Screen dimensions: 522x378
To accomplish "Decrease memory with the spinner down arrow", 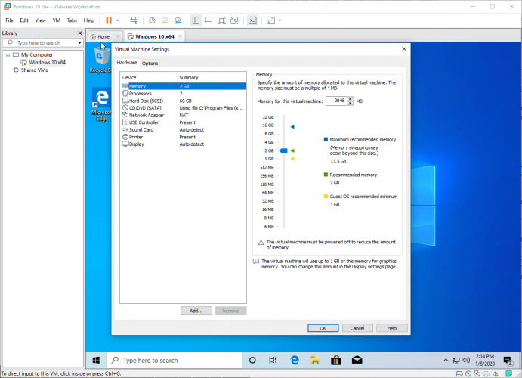I will 351,103.
